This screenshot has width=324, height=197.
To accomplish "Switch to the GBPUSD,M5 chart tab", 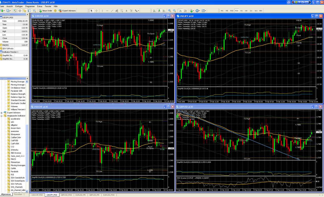I will click(94, 195).
